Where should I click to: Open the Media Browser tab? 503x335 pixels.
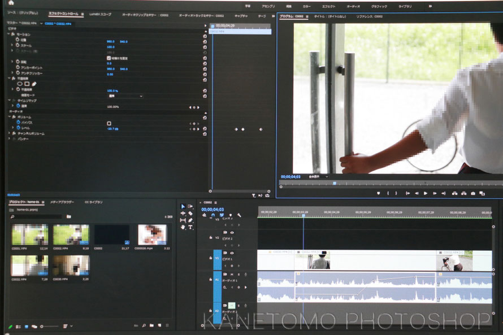pos(62,202)
